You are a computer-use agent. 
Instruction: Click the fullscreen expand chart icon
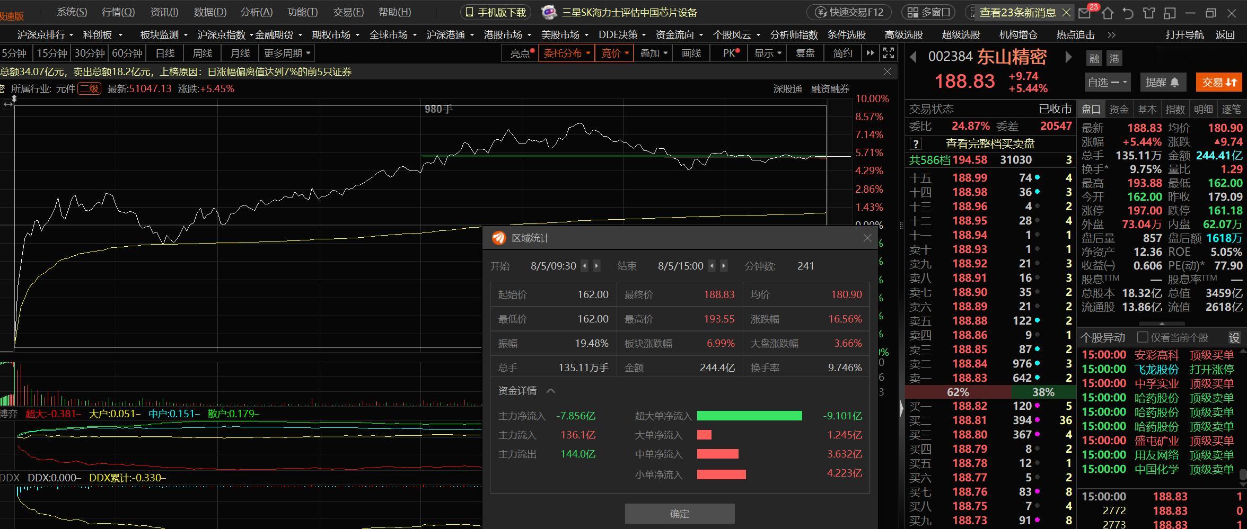click(888, 53)
